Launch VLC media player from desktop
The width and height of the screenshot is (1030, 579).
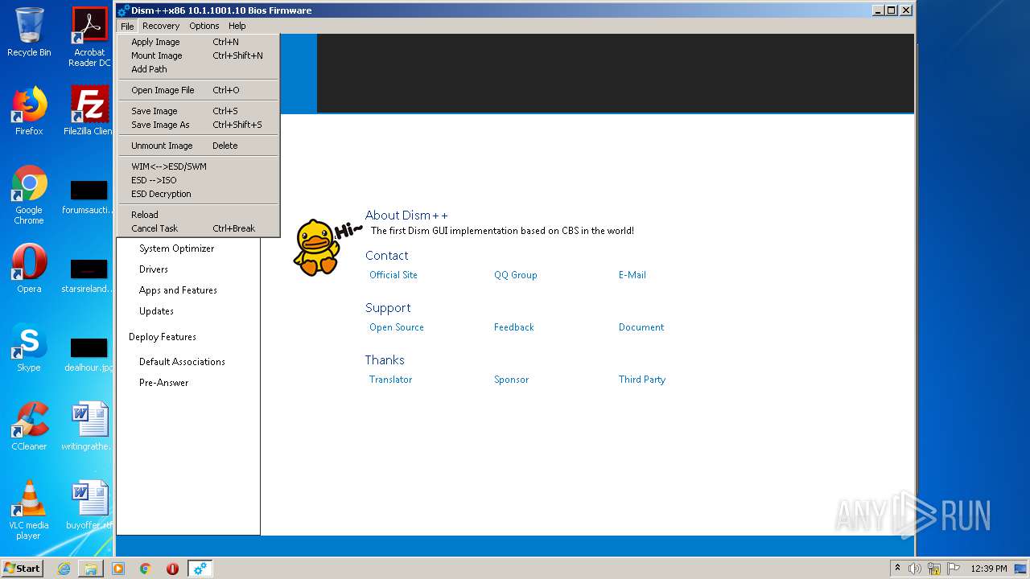pos(29,510)
